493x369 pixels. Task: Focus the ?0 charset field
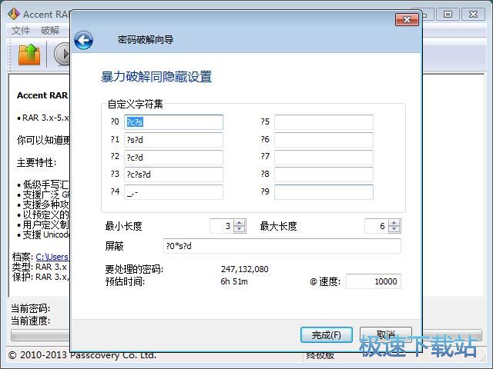(173, 122)
